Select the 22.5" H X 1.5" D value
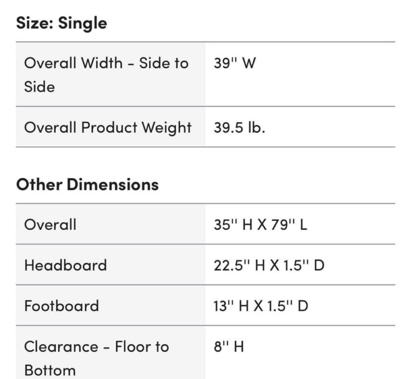Screen dimensions: 411x379 pos(269,265)
